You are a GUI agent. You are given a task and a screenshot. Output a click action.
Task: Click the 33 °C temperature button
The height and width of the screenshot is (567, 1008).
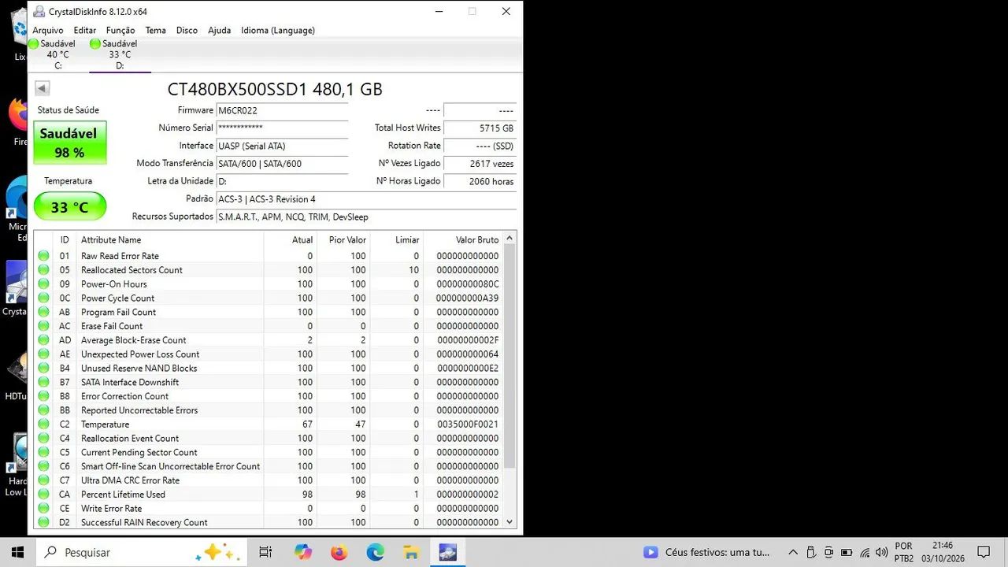pyautogui.click(x=69, y=207)
